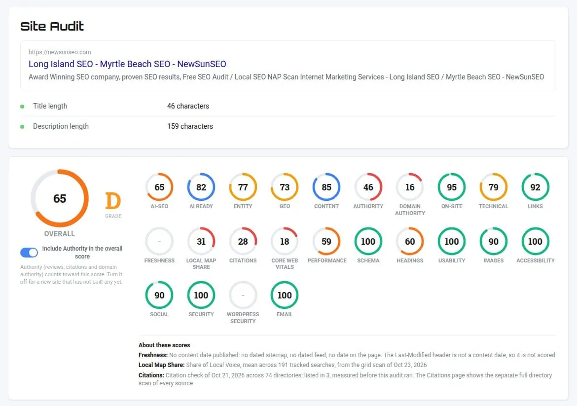The height and width of the screenshot is (406, 577).
Task: Click the WORDPRESS SECURITY label text
Action: [243, 318]
